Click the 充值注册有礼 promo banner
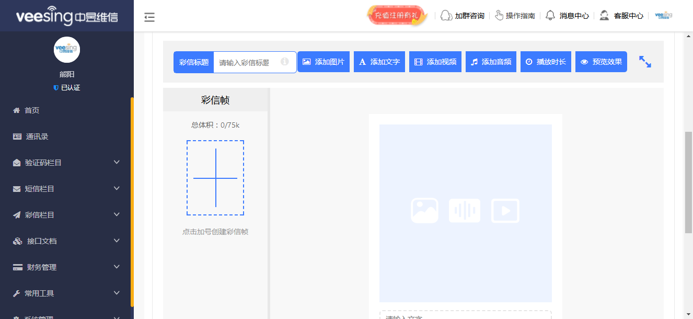Image resolution: width=693 pixels, height=319 pixels. (397, 16)
